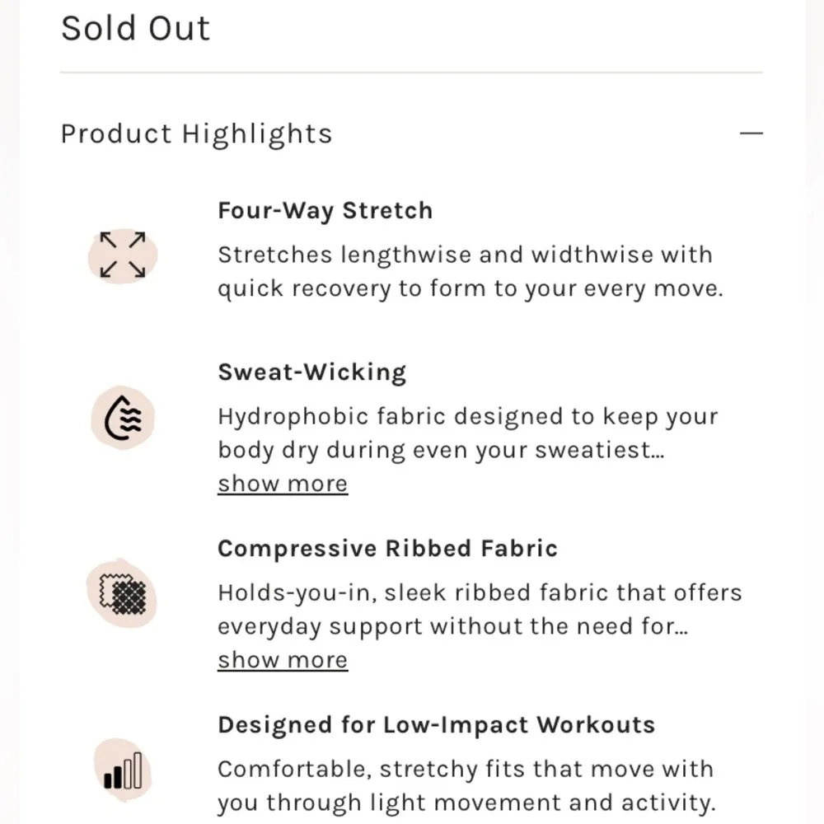The width and height of the screenshot is (824, 824).
Task: Select the Four-Way Stretch title
Action: [x=325, y=210]
